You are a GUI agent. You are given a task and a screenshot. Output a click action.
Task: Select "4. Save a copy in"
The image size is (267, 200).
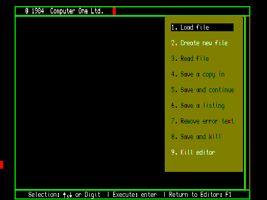tap(198, 74)
